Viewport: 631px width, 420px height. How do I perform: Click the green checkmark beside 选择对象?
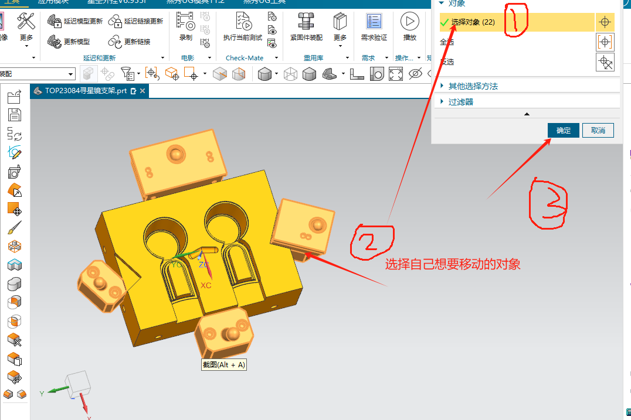[x=445, y=22]
